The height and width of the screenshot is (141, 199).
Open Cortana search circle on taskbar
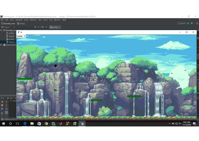(x=10, y=124)
